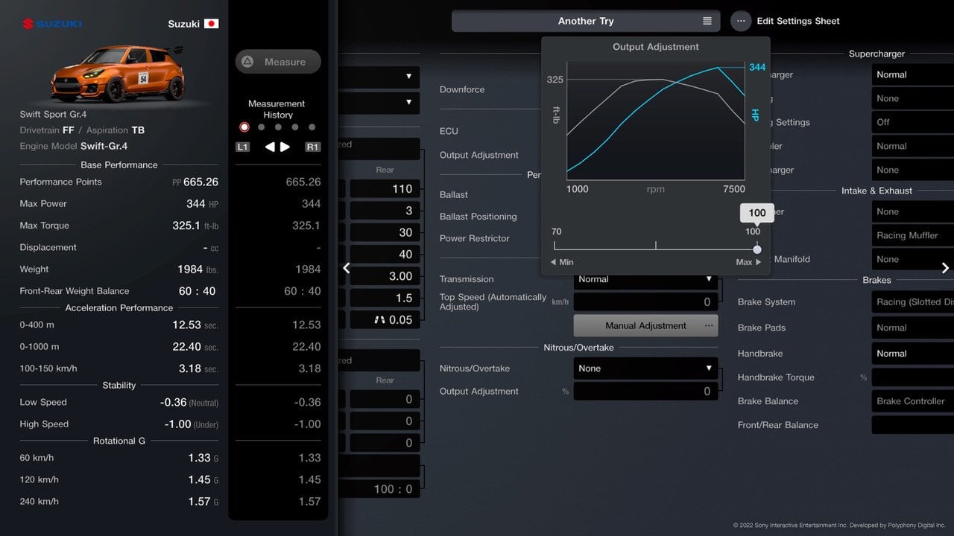Click the midpoint tick of output slider
This screenshot has height=536, width=954.
point(656,245)
